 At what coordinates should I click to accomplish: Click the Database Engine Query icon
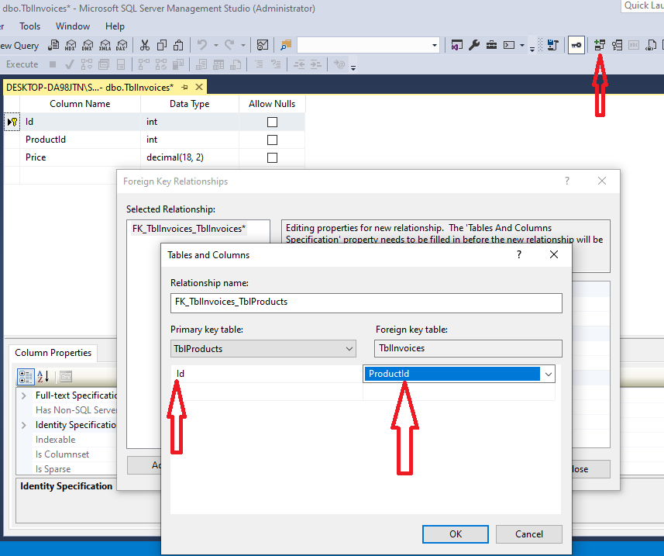[53, 45]
